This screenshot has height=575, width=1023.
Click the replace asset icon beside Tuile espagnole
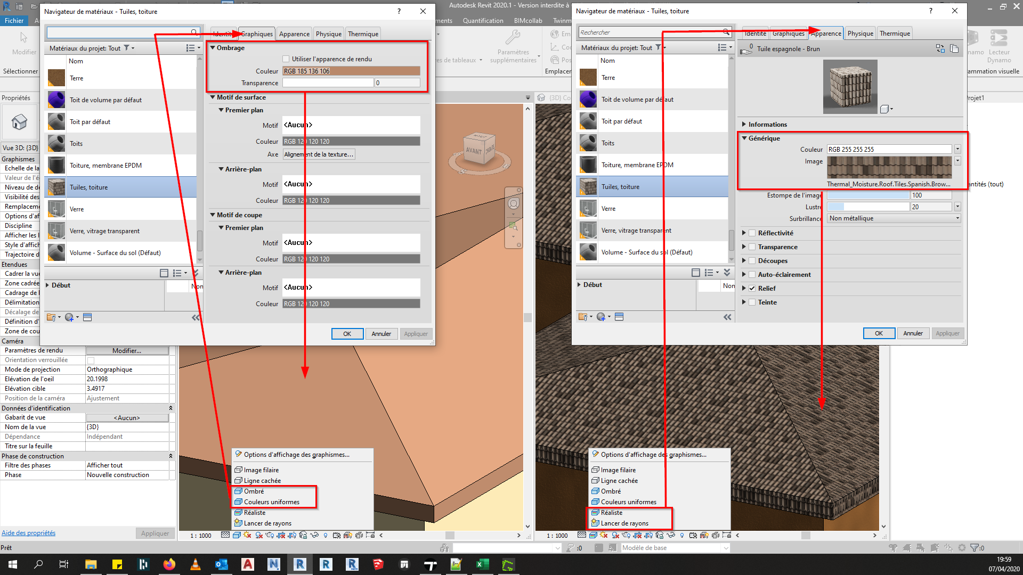pos(940,48)
